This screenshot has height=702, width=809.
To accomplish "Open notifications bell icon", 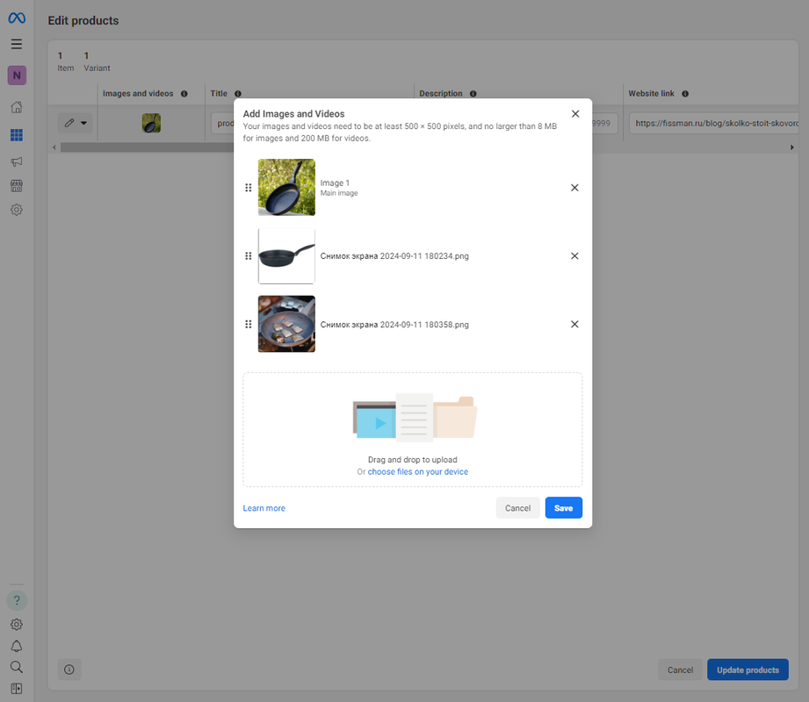I will click(x=17, y=647).
